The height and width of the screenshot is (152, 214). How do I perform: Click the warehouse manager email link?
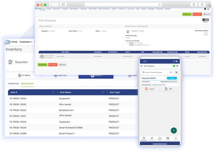click(x=142, y=45)
